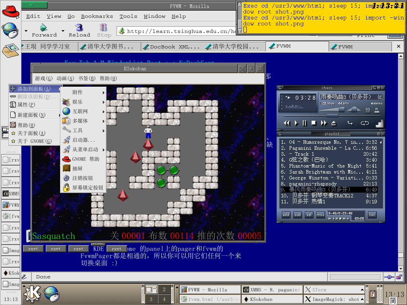The image size is (407, 305).
Task: Click the XMMS playlist add button
Action: point(286,215)
